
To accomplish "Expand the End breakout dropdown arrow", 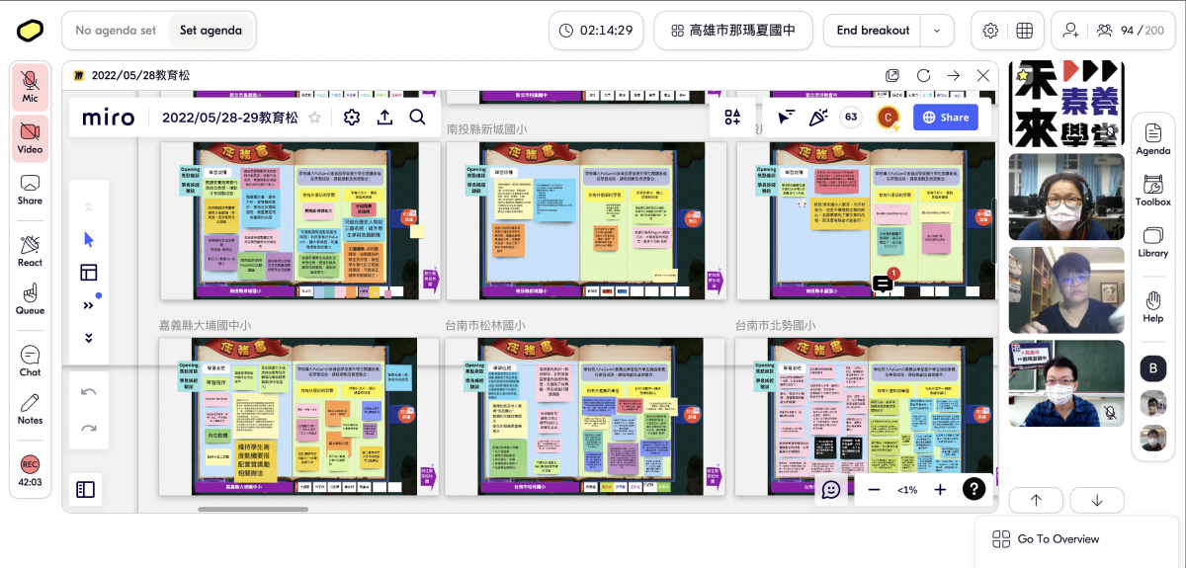I will pyautogui.click(x=936, y=31).
